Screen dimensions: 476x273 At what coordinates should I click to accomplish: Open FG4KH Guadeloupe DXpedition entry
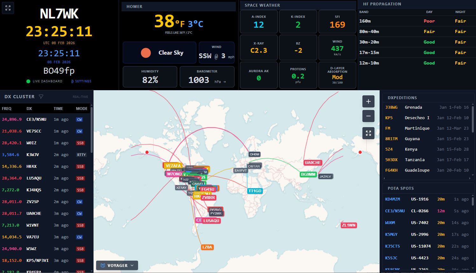click(427, 170)
